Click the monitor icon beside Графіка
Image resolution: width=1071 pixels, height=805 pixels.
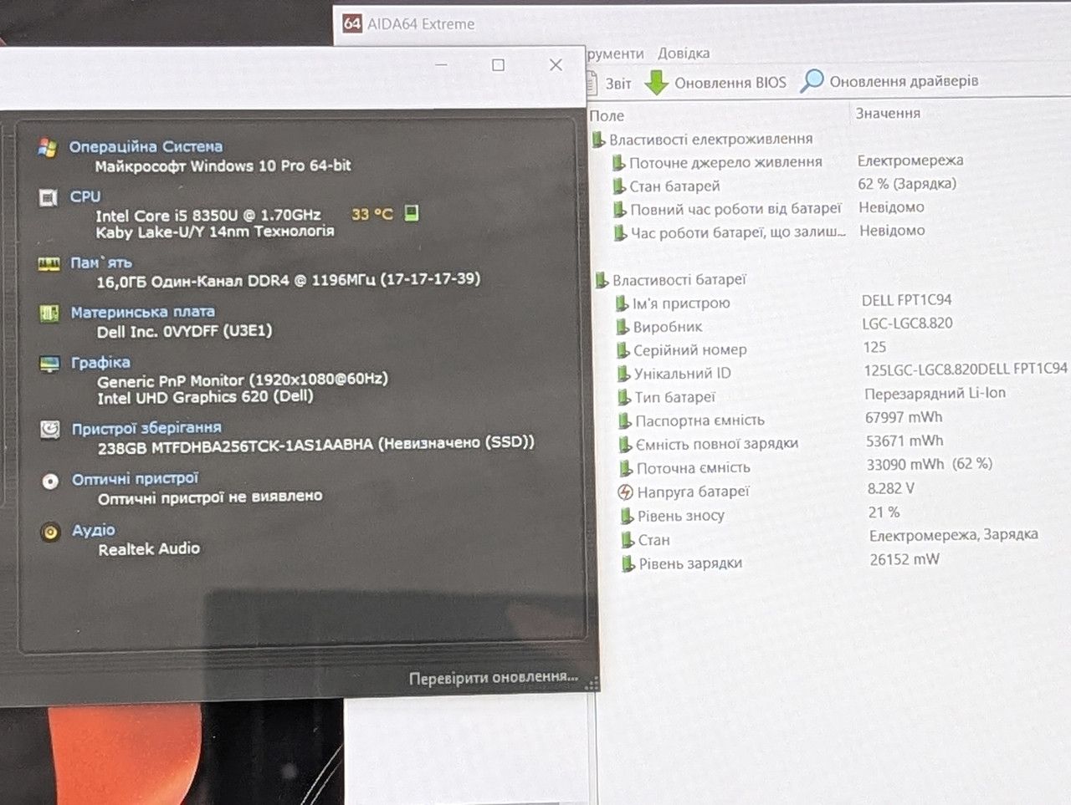click(49, 364)
